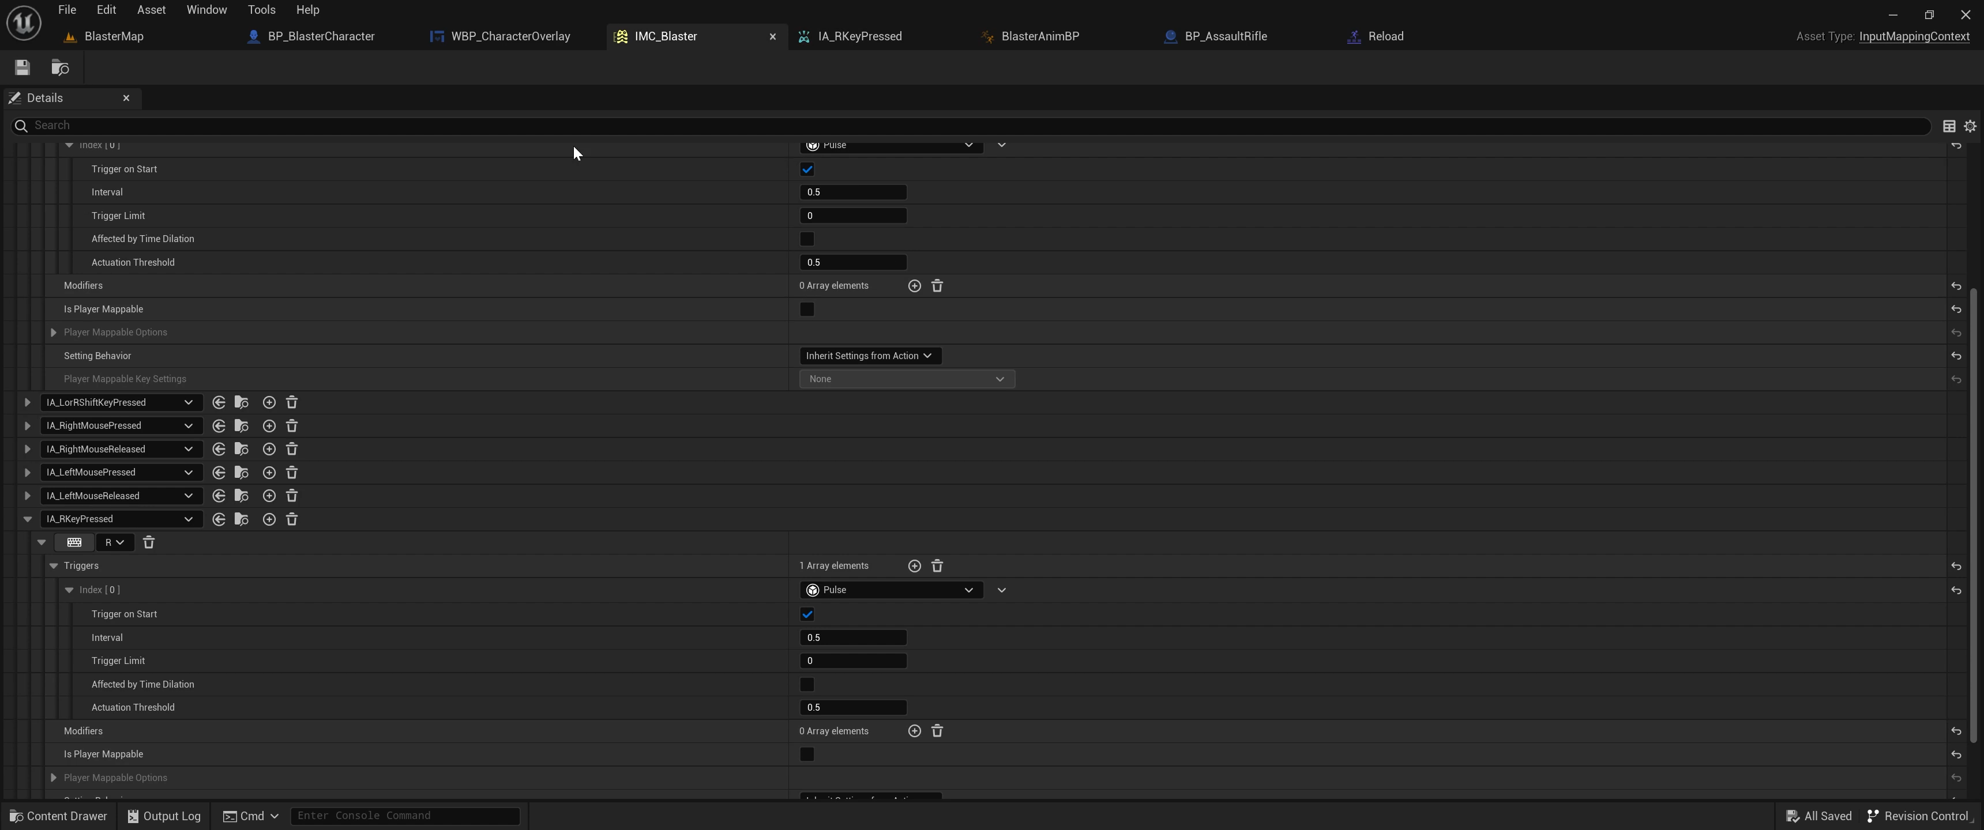Switch to the BP_BlasterCharacter tab

(321, 36)
